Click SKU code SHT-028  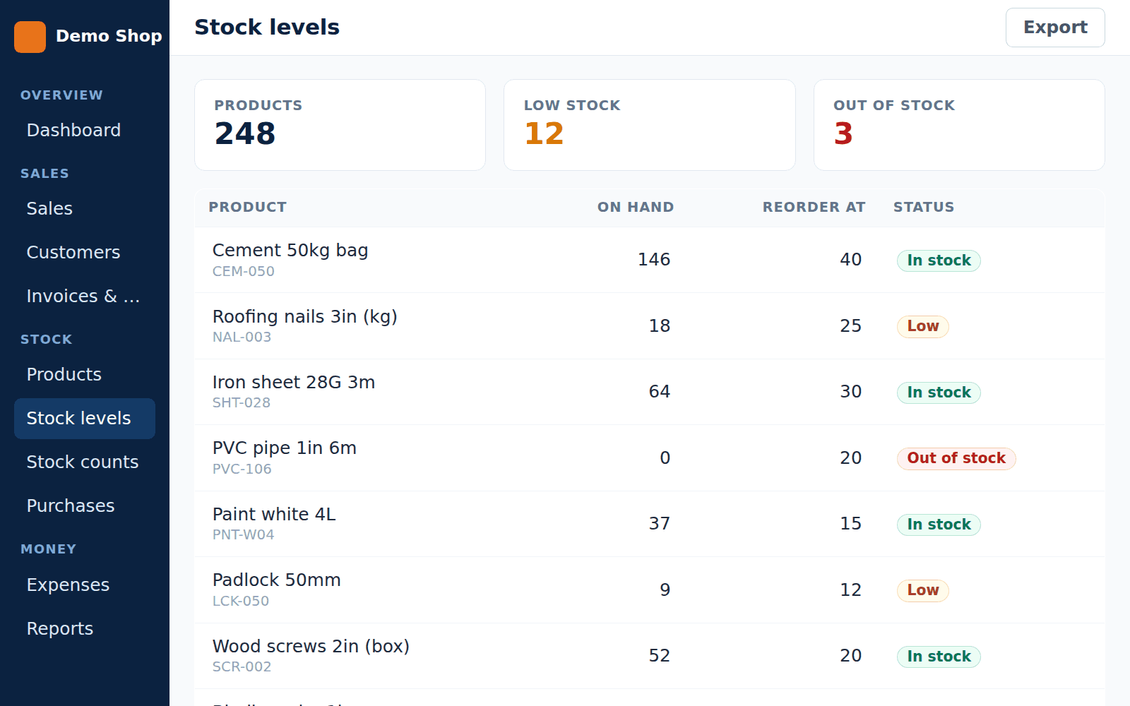click(x=242, y=402)
